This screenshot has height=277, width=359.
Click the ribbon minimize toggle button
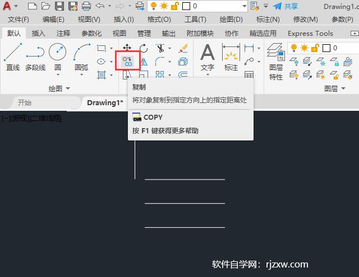coord(355,34)
